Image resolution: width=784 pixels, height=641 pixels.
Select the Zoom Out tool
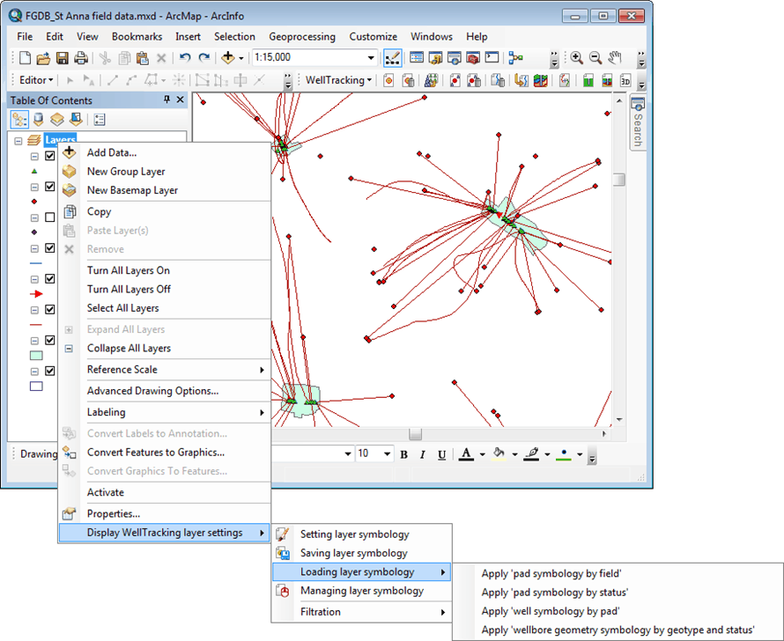(595, 58)
